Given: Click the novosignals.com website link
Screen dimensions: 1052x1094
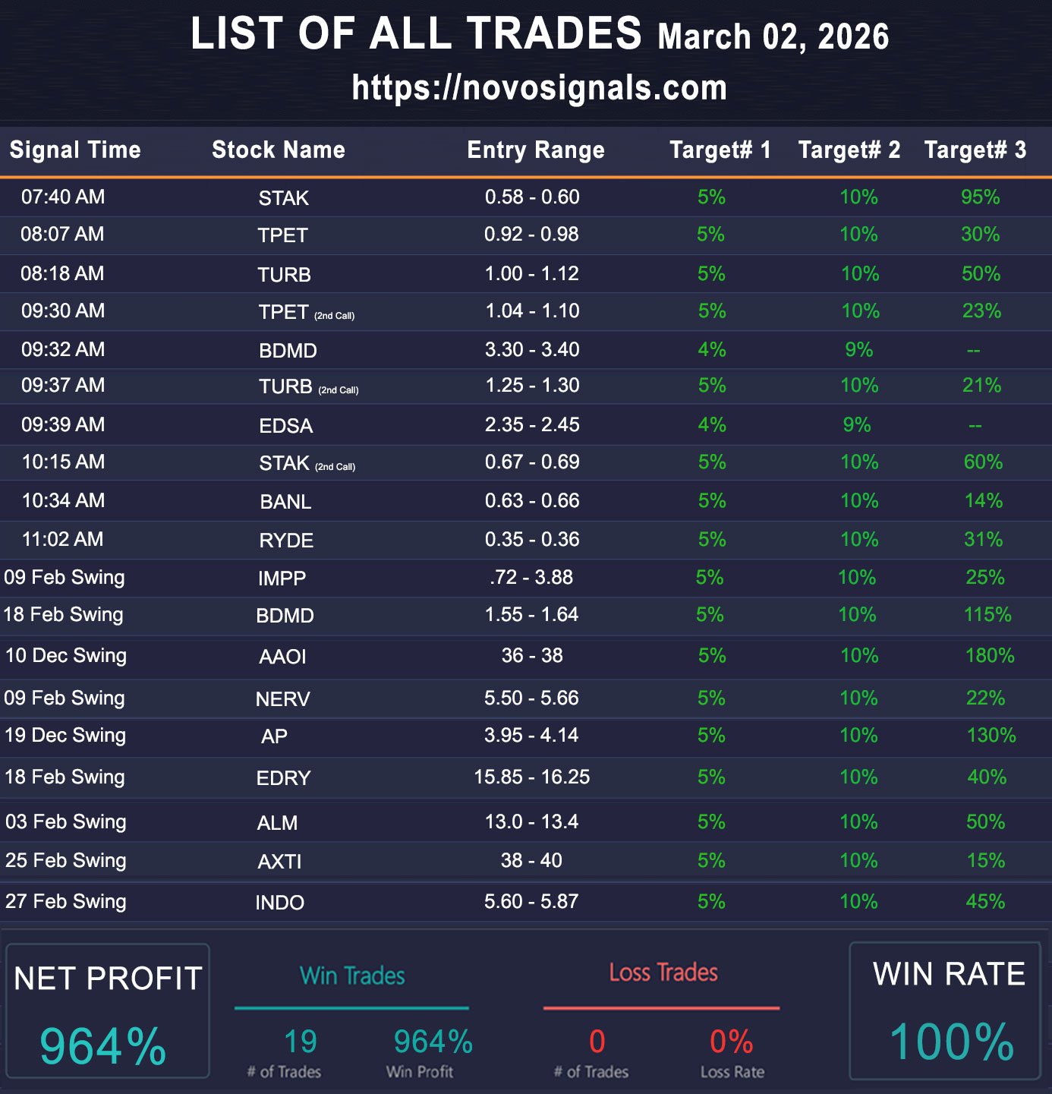Looking at the screenshot, I should (539, 88).
